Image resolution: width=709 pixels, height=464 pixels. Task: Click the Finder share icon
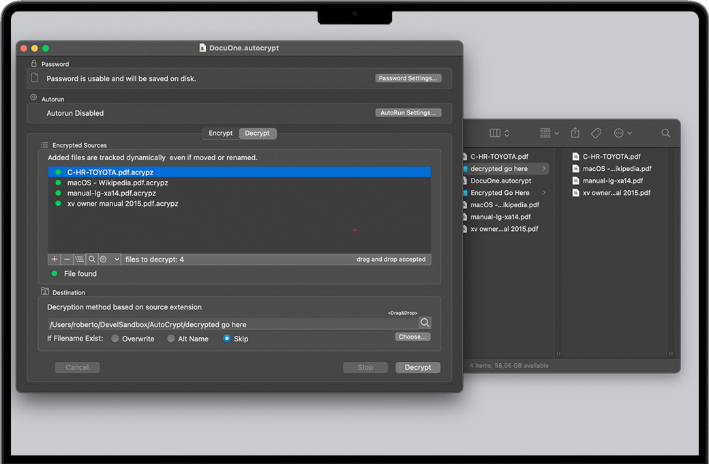[x=575, y=133]
